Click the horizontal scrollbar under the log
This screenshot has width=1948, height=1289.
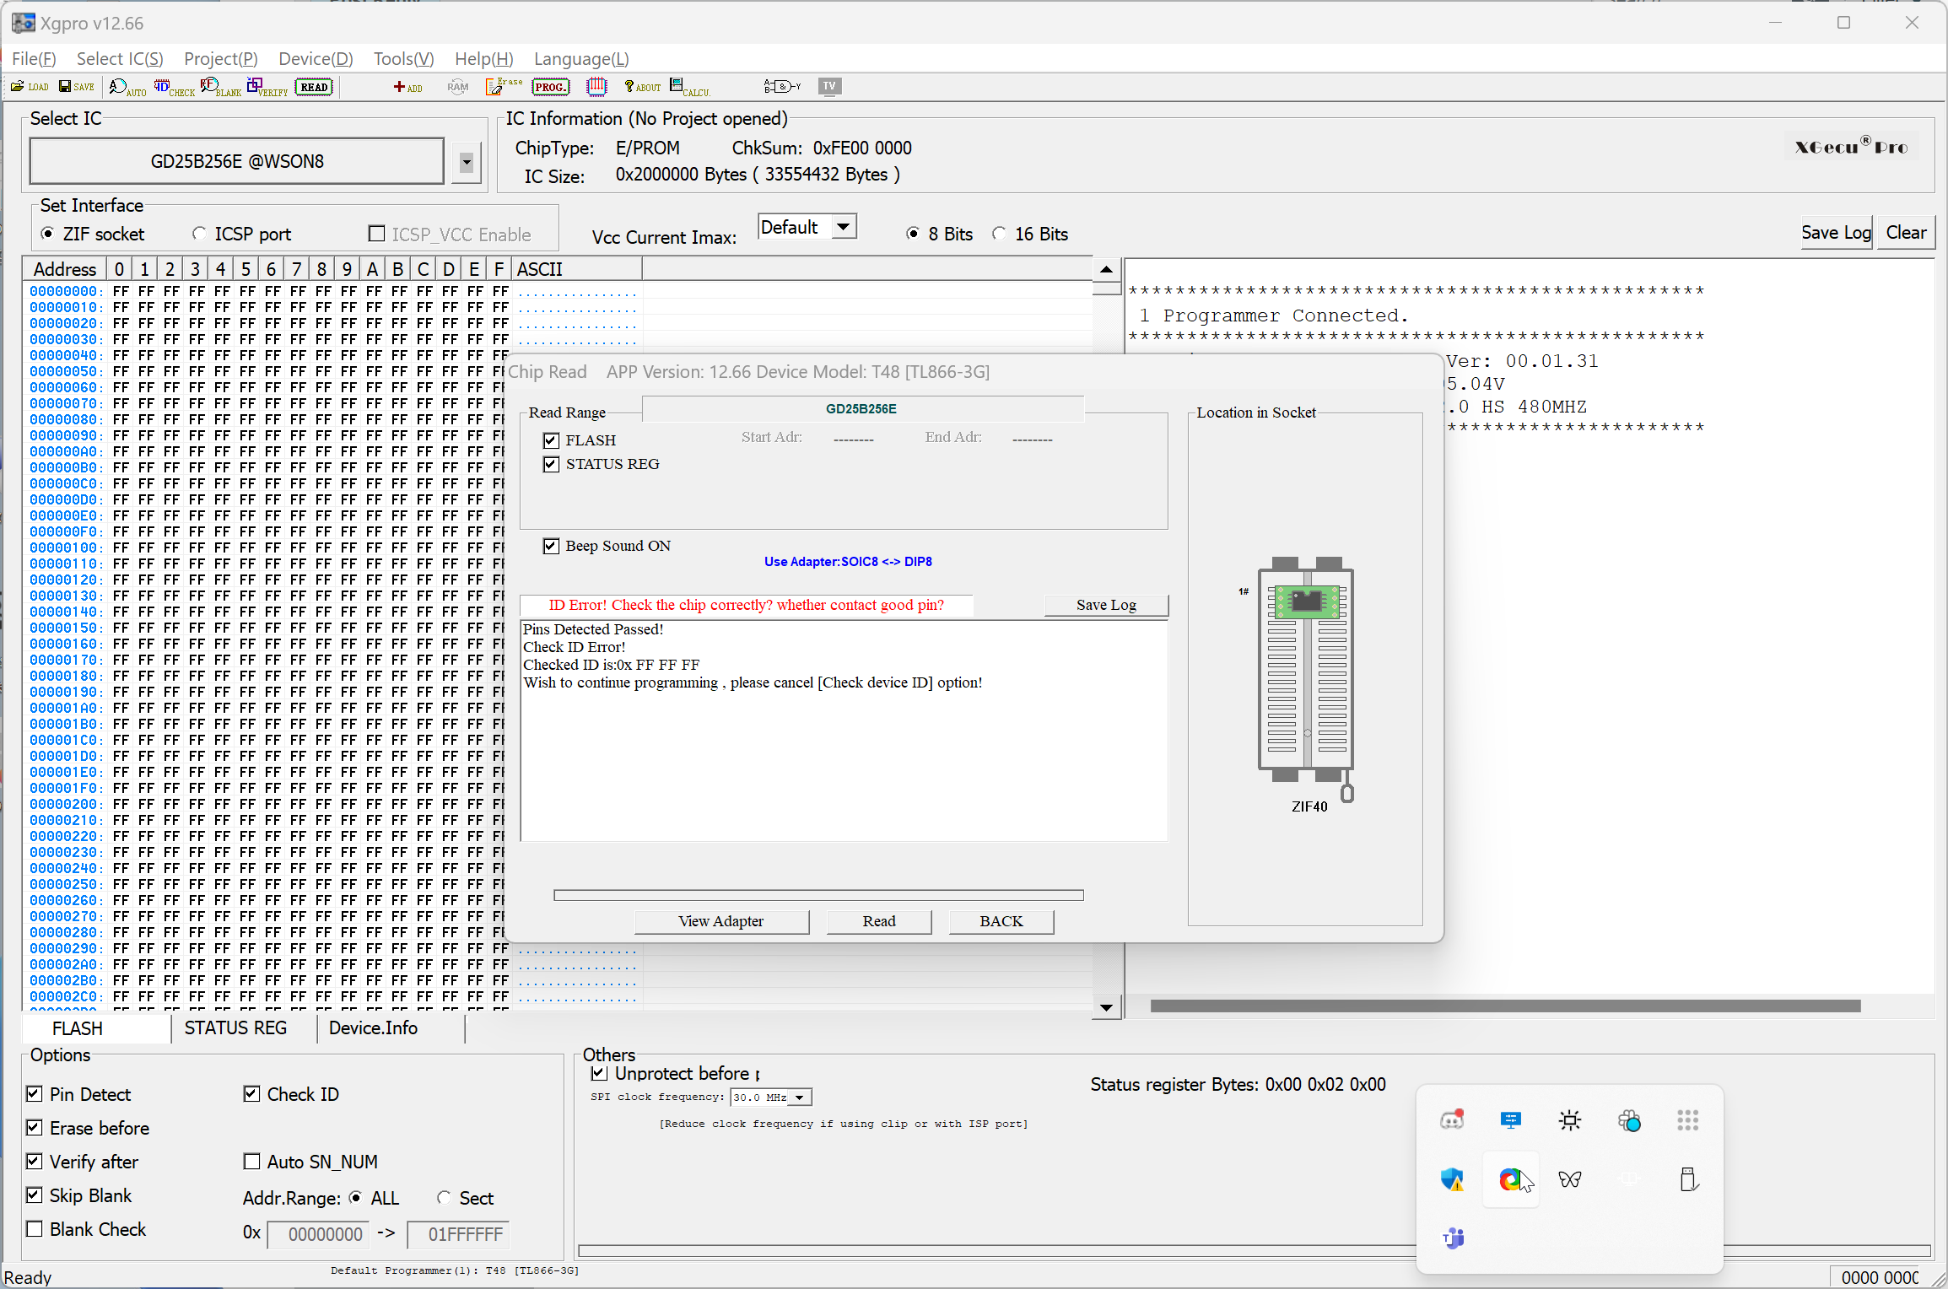[x=1504, y=1006]
